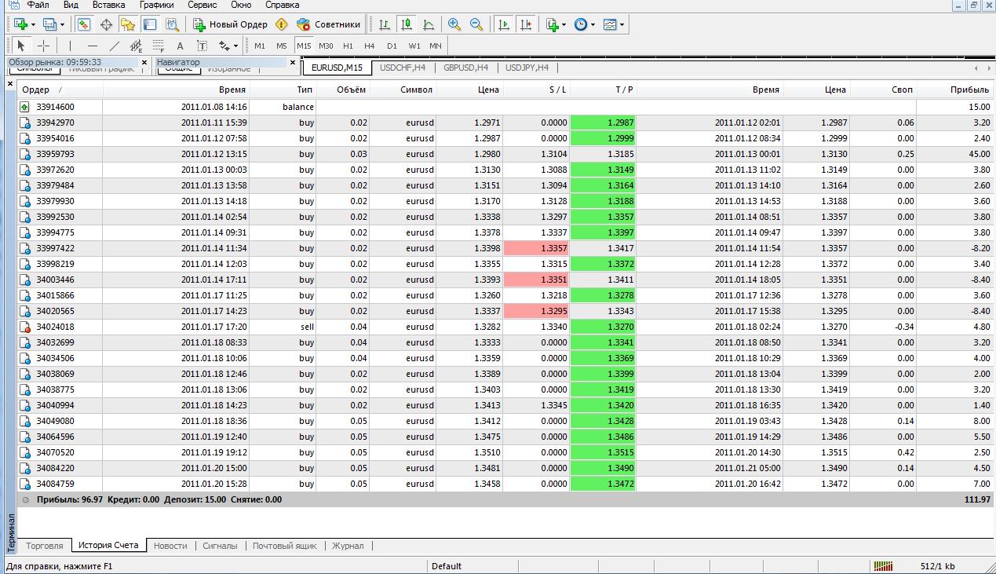The image size is (996, 574).
Task: Toggle chart auto scroll
Action: (x=503, y=24)
